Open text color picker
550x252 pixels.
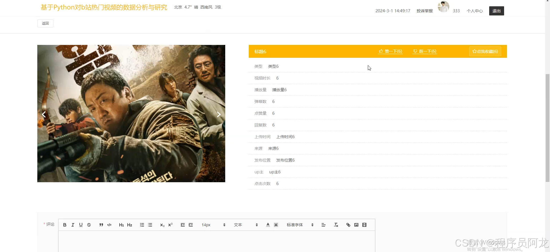point(268,225)
